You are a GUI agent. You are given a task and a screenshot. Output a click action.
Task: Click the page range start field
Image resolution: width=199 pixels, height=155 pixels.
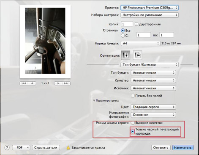(144, 35)
